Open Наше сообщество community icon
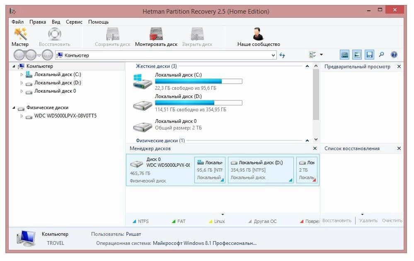This screenshot has width=414, height=261. (258, 34)
